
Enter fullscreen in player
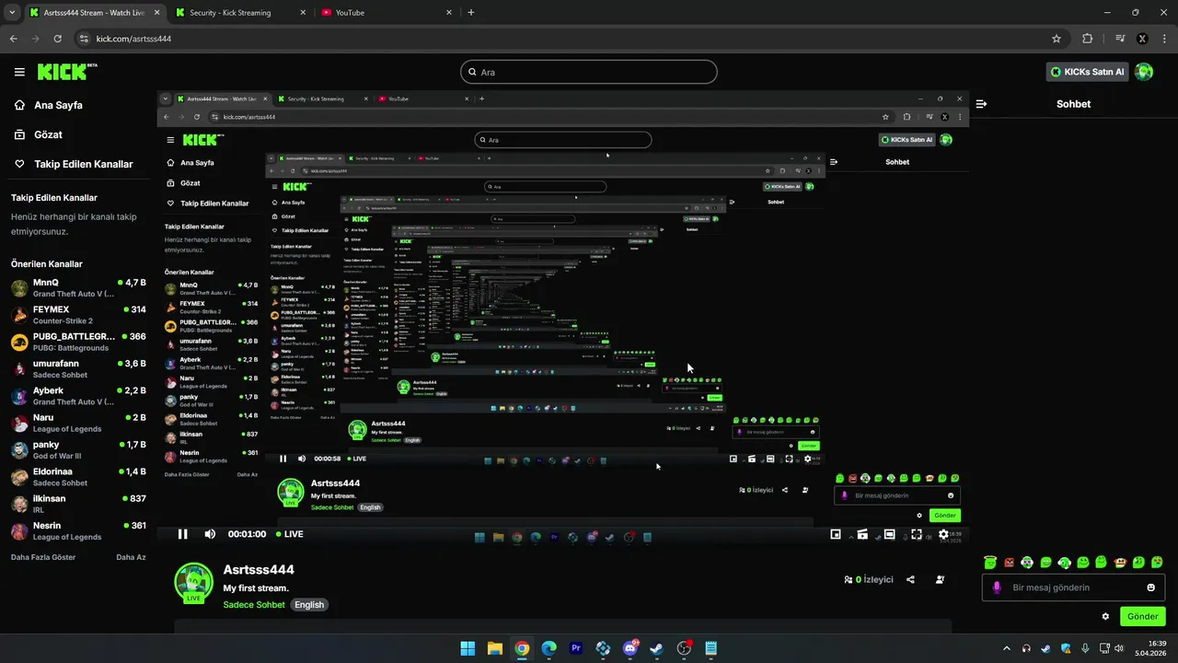coord(917,534)
